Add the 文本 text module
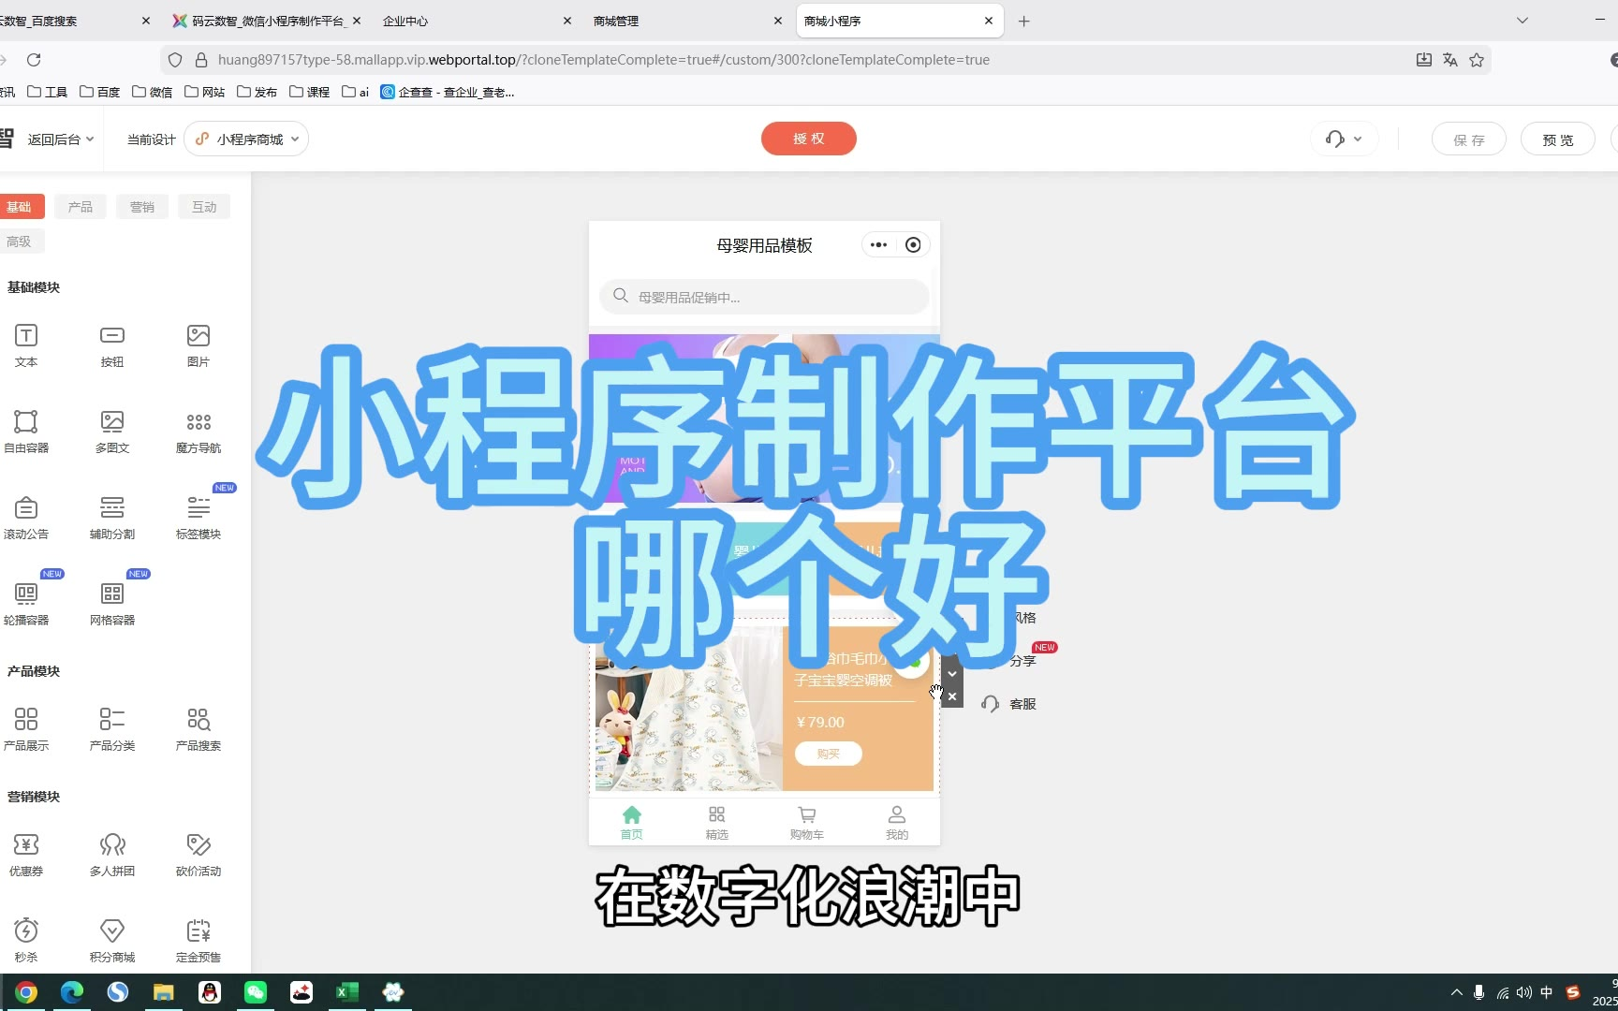 (x=26, y=344)
